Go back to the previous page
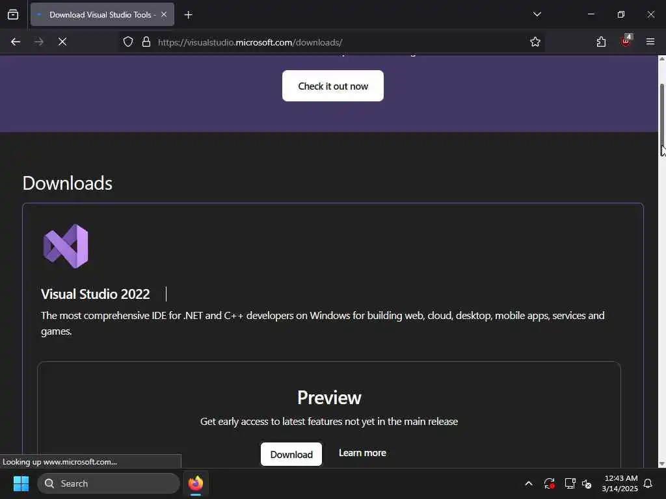Screen dimensions: 666x499 click(16, 42)
